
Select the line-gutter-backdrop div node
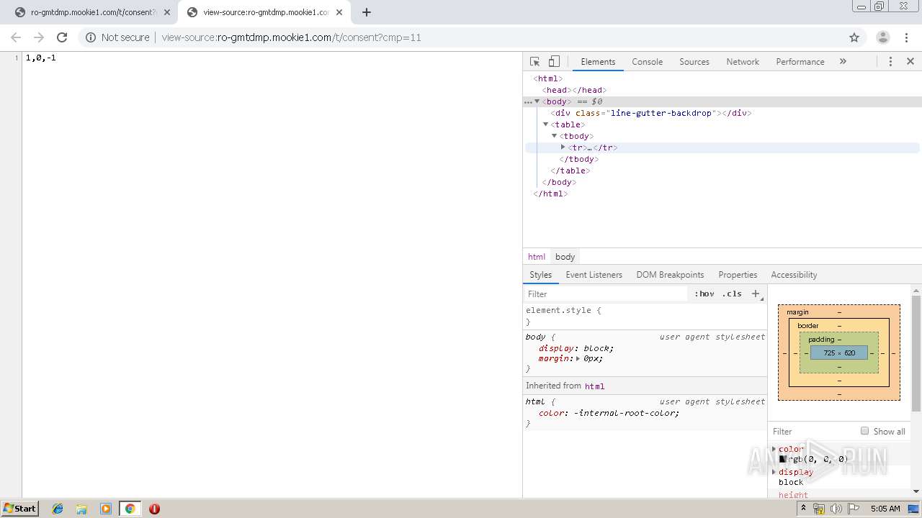point(651,113)
